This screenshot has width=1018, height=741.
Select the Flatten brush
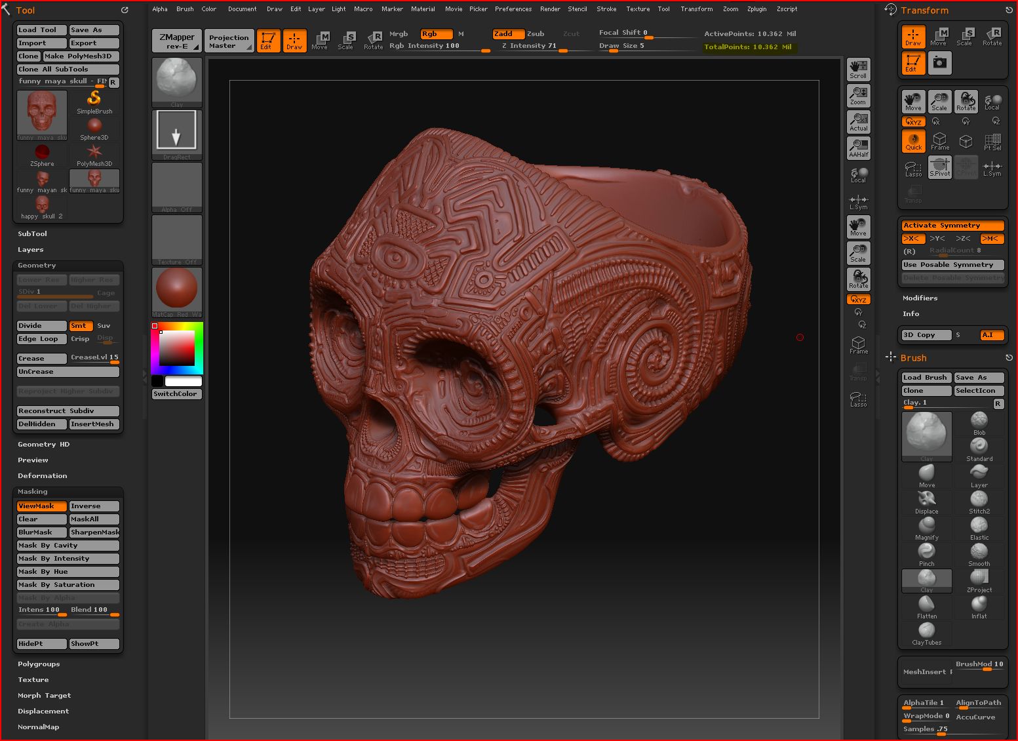pos(927,607)
